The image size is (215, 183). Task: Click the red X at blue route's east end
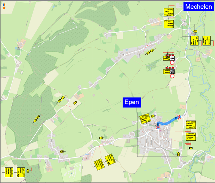(x=179, y=117)
